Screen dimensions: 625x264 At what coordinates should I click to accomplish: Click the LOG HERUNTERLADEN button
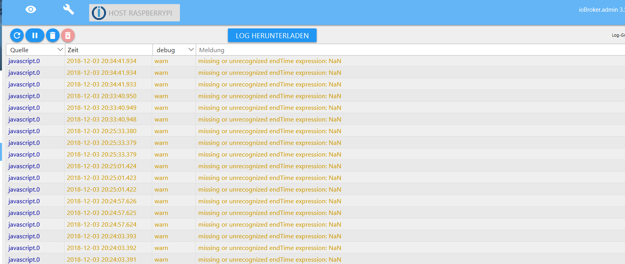point(272,35)
